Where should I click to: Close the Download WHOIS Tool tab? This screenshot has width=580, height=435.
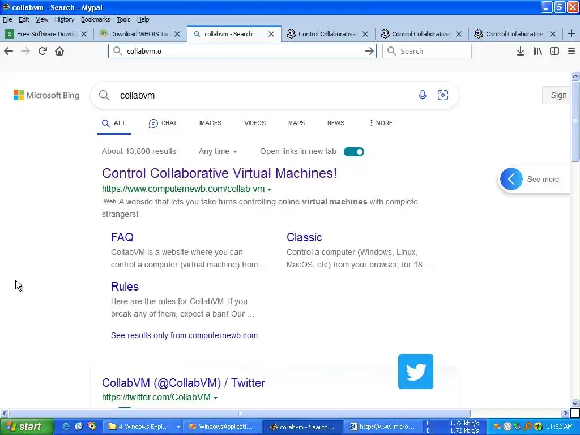pyautogui.click(x=177, y=34)
